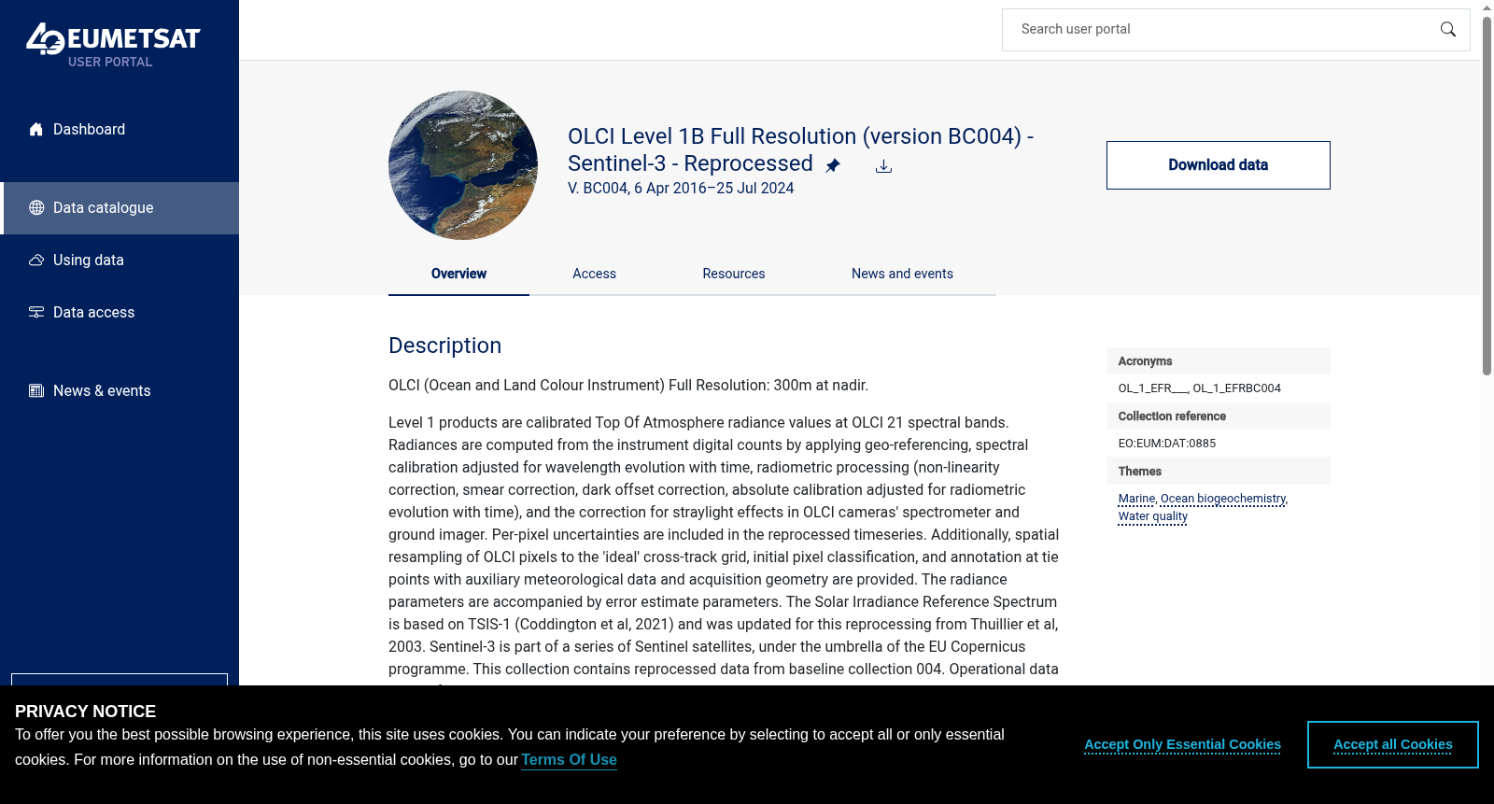This screenshot has width=1494, height=804.
Task: Open the Water quality theme link
Action: tap(1153, 516)
